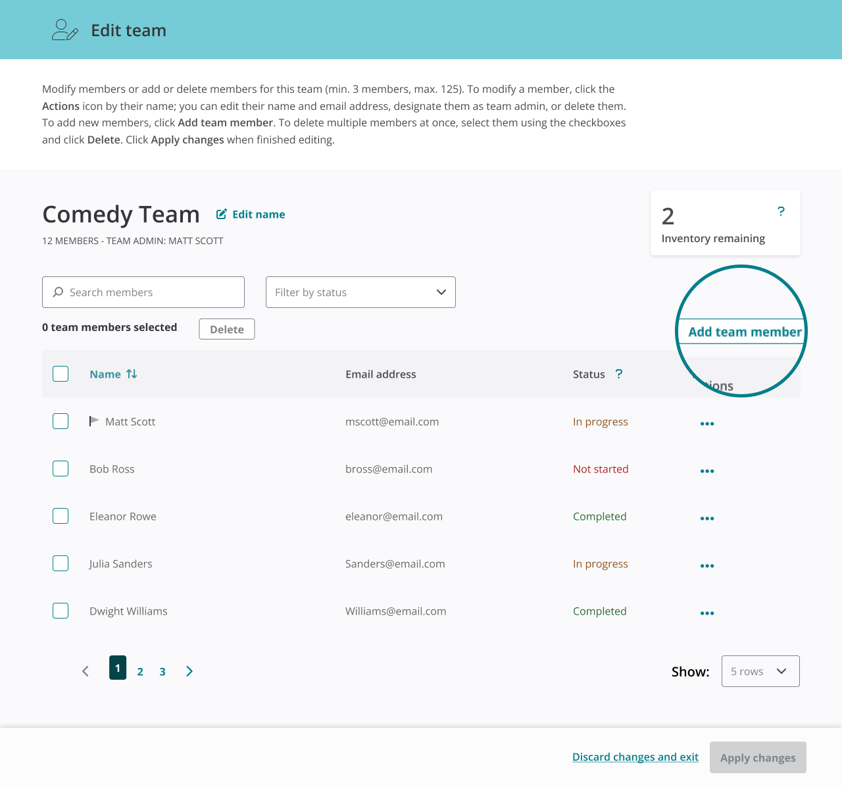Screen dimensions: 842x787
Task: Open the Filter by status dropdown
Action: click(360, 292)
